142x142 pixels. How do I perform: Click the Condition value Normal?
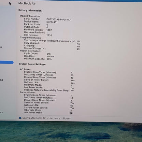(x=51, y=56)
